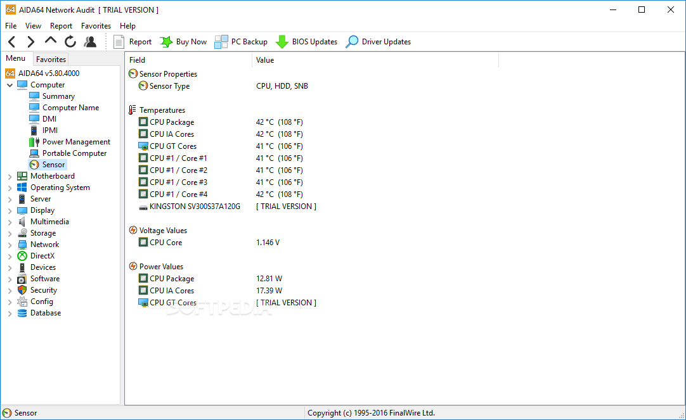Expand the Software node
The width and height of the screenshot is (686, 420).
tap(10, 279)
